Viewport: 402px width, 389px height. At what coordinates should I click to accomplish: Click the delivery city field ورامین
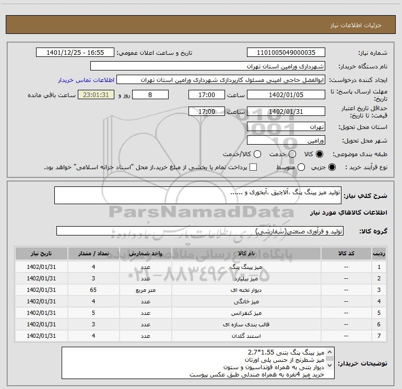coord(286,140)
